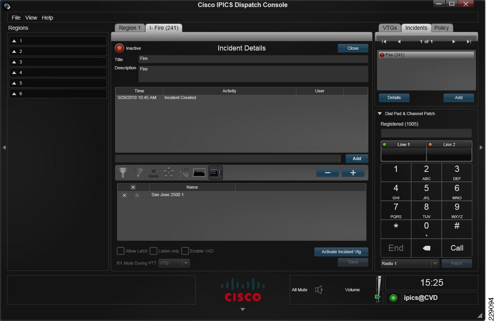This screenshot has width=494, height=321.
Task: Enable the Allow Latch checkbox
Action: pos(121,251)
